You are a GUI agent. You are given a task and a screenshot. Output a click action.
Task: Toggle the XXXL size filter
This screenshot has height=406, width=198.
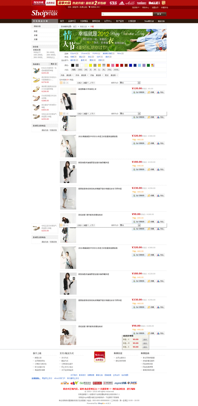(x=116, y=70)
